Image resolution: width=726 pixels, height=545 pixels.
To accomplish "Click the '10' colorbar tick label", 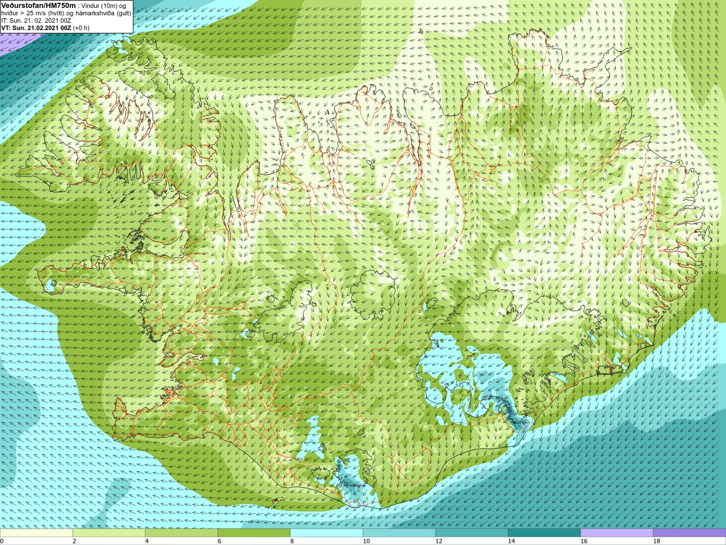I will click(x=366, y=541).
